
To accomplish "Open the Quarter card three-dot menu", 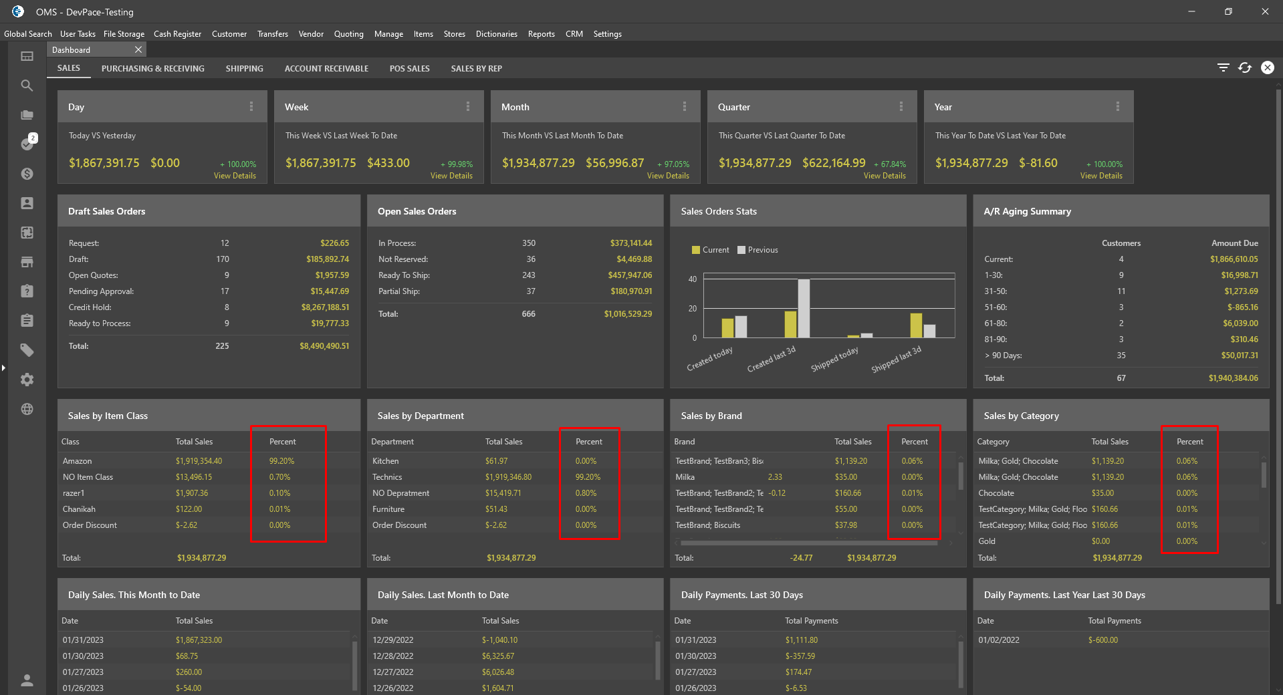I will pos(901,106).
